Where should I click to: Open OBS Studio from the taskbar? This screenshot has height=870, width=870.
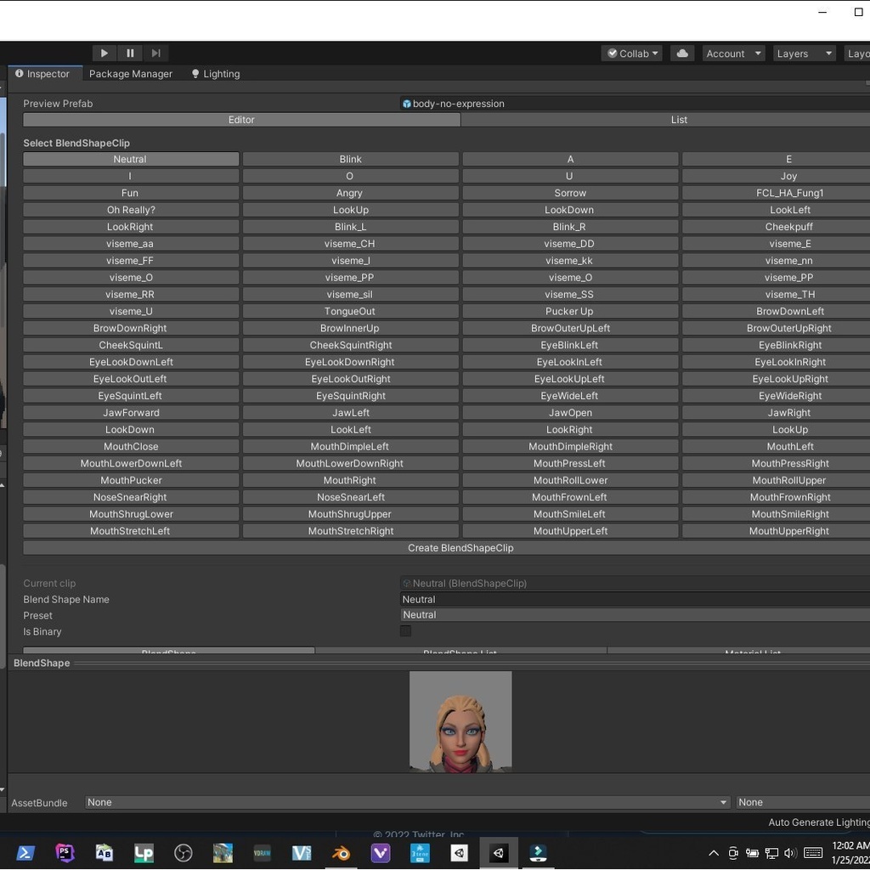click(184, 853)
